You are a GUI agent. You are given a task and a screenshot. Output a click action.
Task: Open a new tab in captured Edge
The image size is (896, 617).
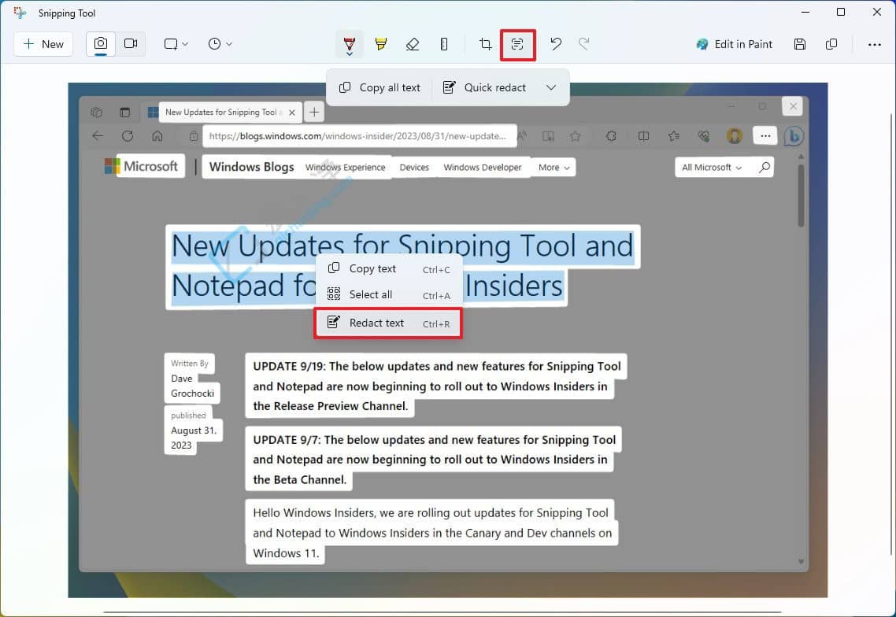pyautogui.click(x=314, y=112)
